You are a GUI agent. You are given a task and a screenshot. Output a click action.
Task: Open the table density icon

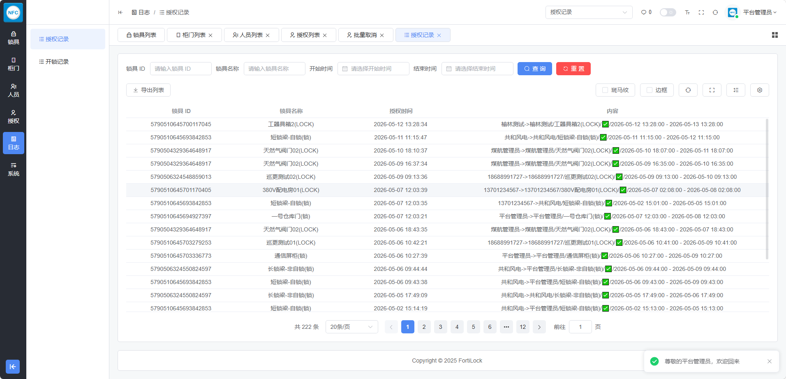pyautogui.click(x=736, y=90)
